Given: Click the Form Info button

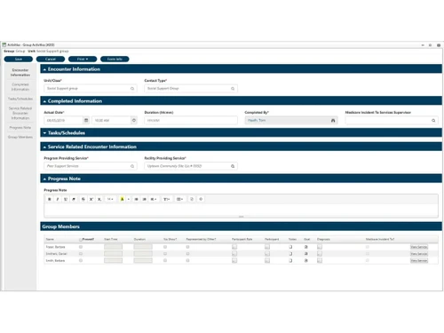Looking at the screenshot, I should [x=115, y=59].
